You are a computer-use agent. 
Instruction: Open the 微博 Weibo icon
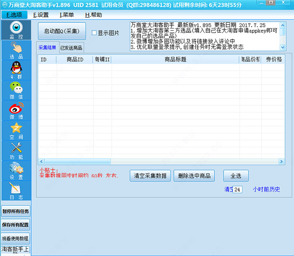coord(16,111)
